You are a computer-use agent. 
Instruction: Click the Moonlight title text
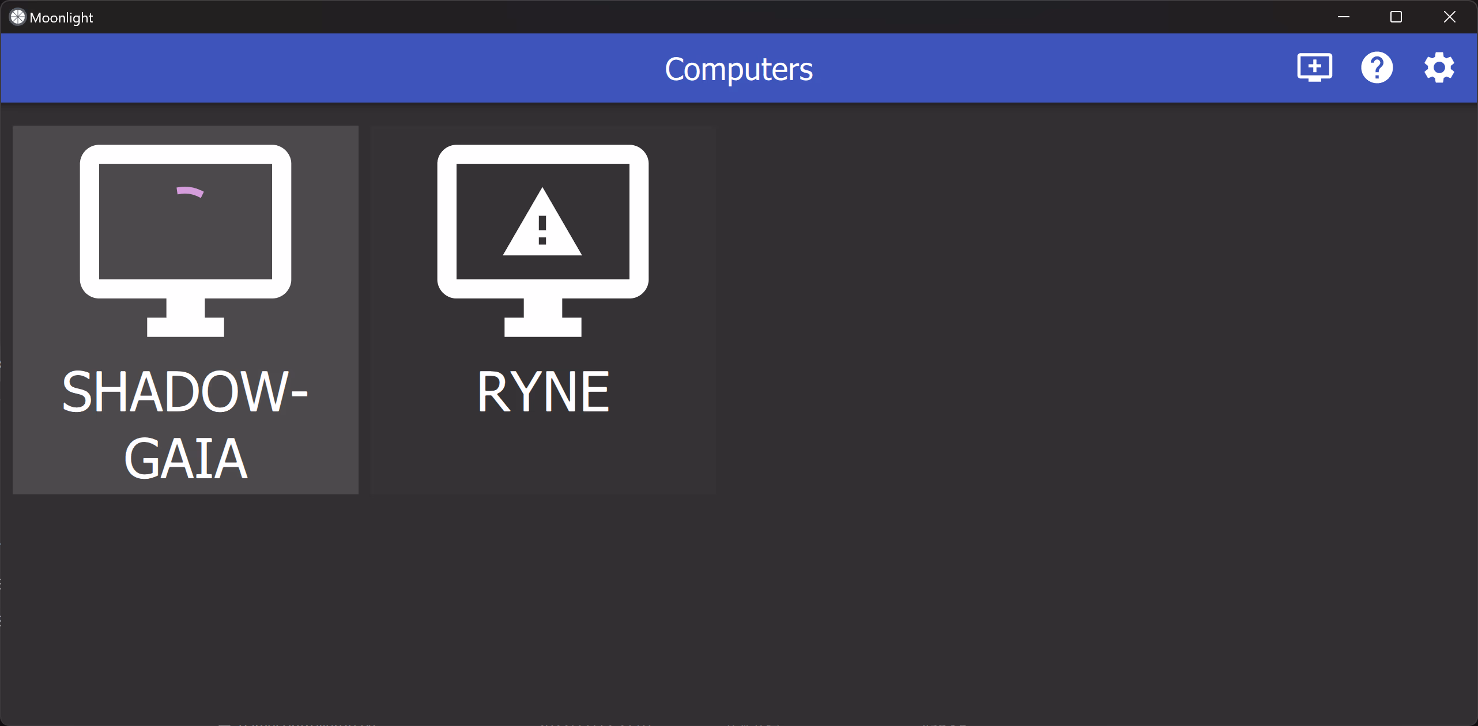pos(61,18)
